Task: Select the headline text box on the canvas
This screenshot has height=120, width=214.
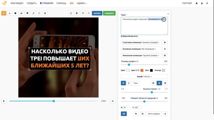Action: tap(60, 59)
